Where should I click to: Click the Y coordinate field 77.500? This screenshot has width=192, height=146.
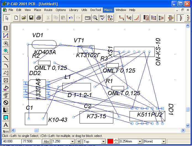coord(31,142)
